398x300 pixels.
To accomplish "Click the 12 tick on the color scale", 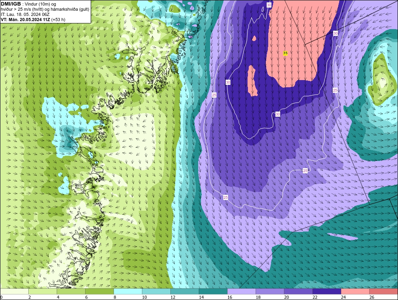I will click(173, 297).
